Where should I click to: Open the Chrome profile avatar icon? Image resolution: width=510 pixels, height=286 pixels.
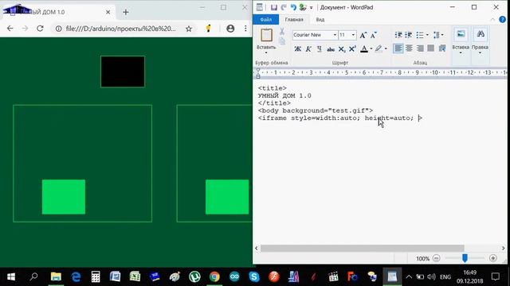coord(230,29)
